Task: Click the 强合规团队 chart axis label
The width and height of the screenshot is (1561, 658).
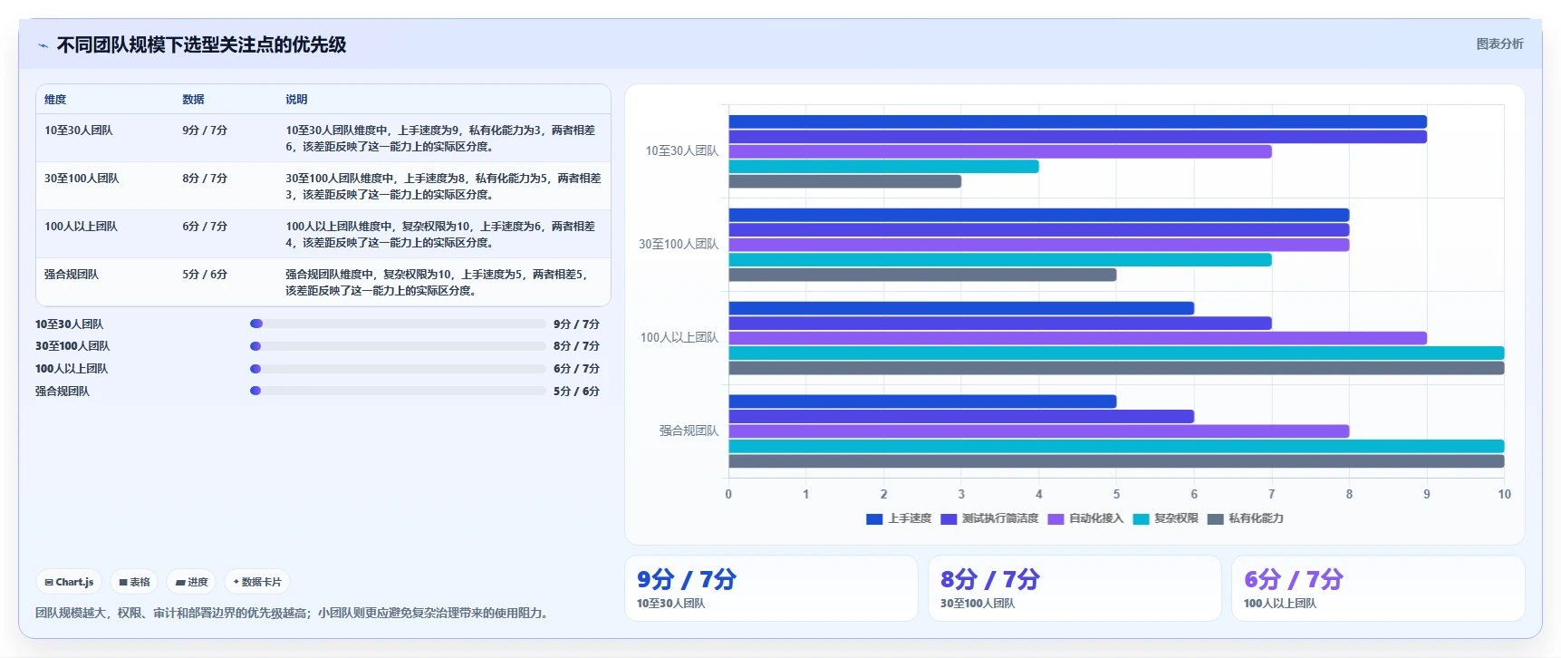Action: [689, 431]
